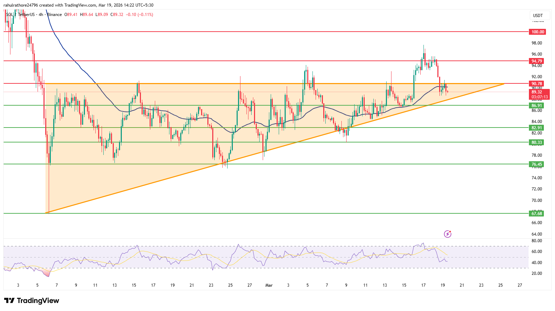Click the 67.68 green support label

coord(537,214)
